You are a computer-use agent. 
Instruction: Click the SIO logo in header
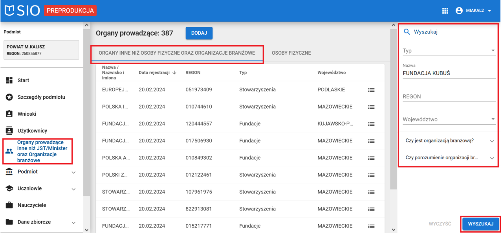tap(22, 11)
